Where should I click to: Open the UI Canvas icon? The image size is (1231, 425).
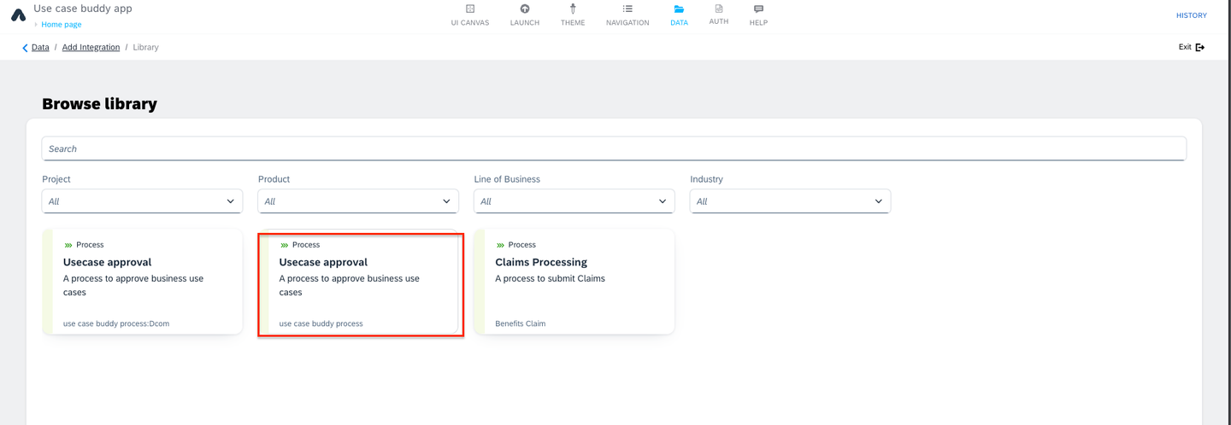click(470, 9)
